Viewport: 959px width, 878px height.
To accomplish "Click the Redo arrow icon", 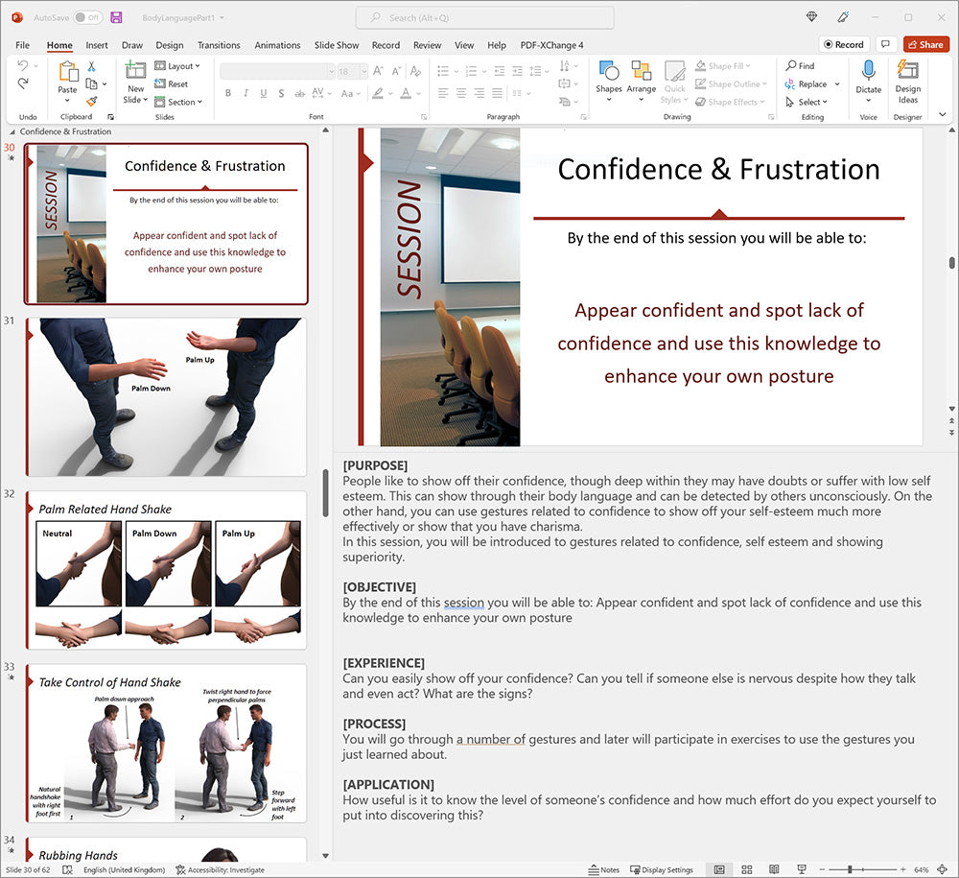I will (x=23, y=83).
